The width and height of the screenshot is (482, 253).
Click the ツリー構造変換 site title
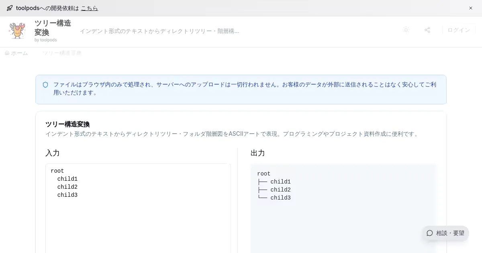[53, 28]
